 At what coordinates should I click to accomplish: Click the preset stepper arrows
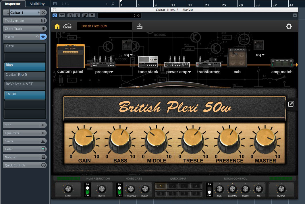coord(134,15)
